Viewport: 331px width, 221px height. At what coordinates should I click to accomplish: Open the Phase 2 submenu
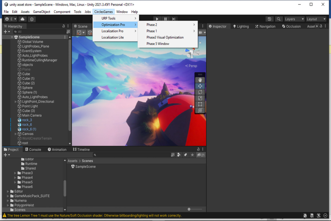(168, 25)
